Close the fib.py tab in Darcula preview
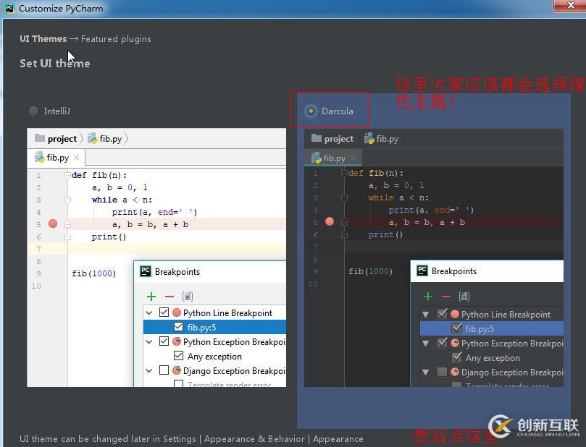Image resolution: width=586 pixels, height=447 pixels. pos(353,158)
